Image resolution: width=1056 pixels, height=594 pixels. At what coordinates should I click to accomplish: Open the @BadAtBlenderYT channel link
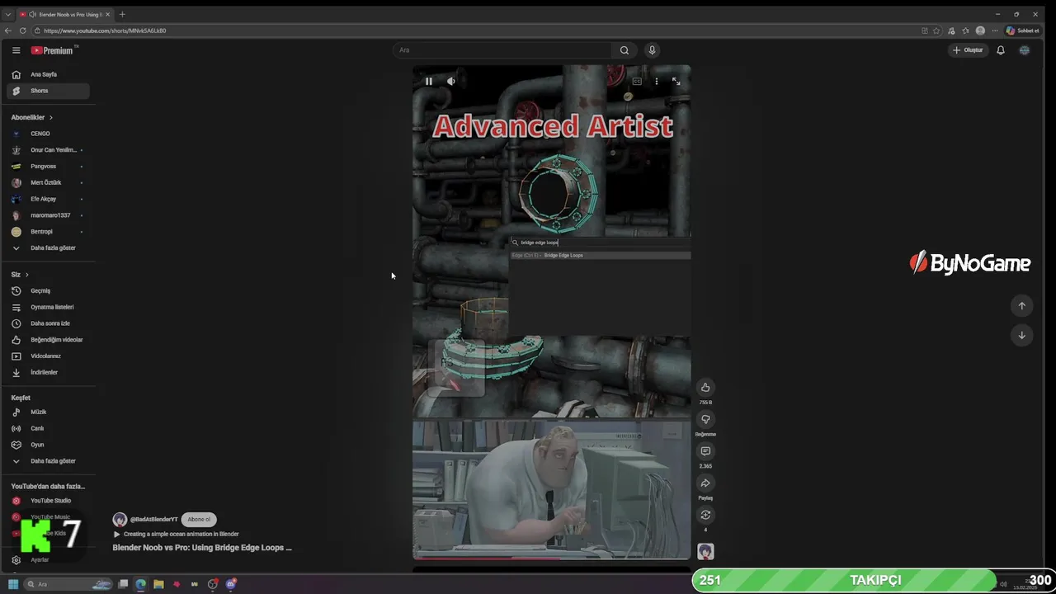153,520
